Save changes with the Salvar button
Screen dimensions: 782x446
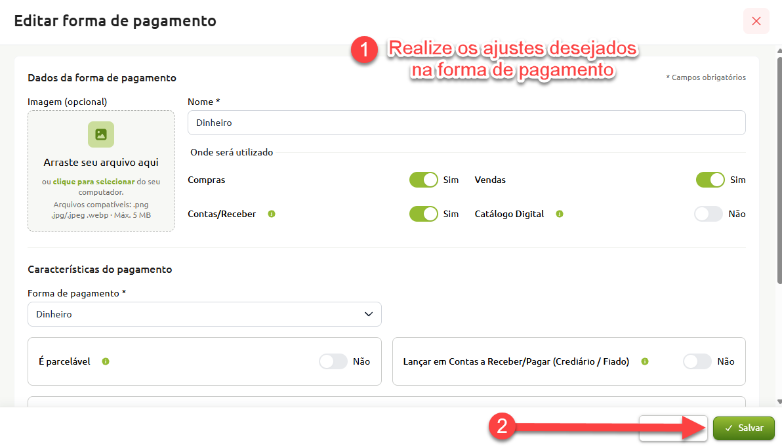point(743,428)
